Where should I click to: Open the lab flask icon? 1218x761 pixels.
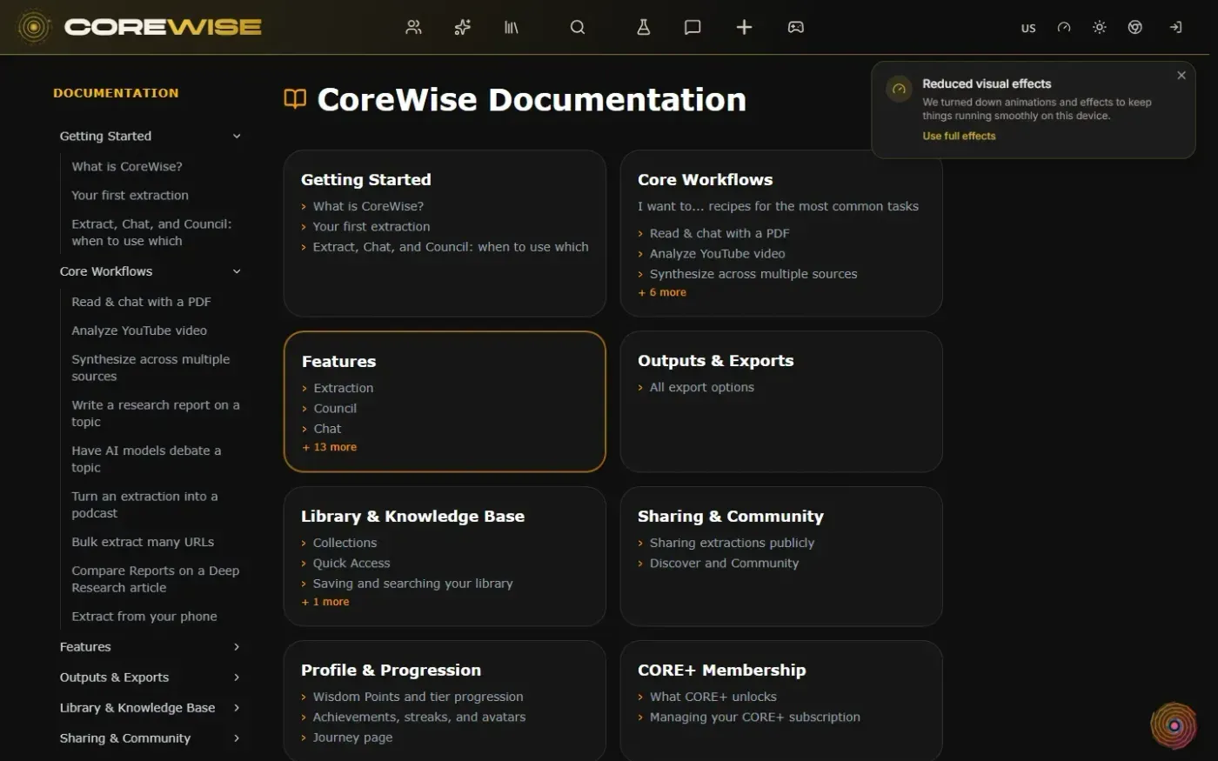[x=644, y=27]
